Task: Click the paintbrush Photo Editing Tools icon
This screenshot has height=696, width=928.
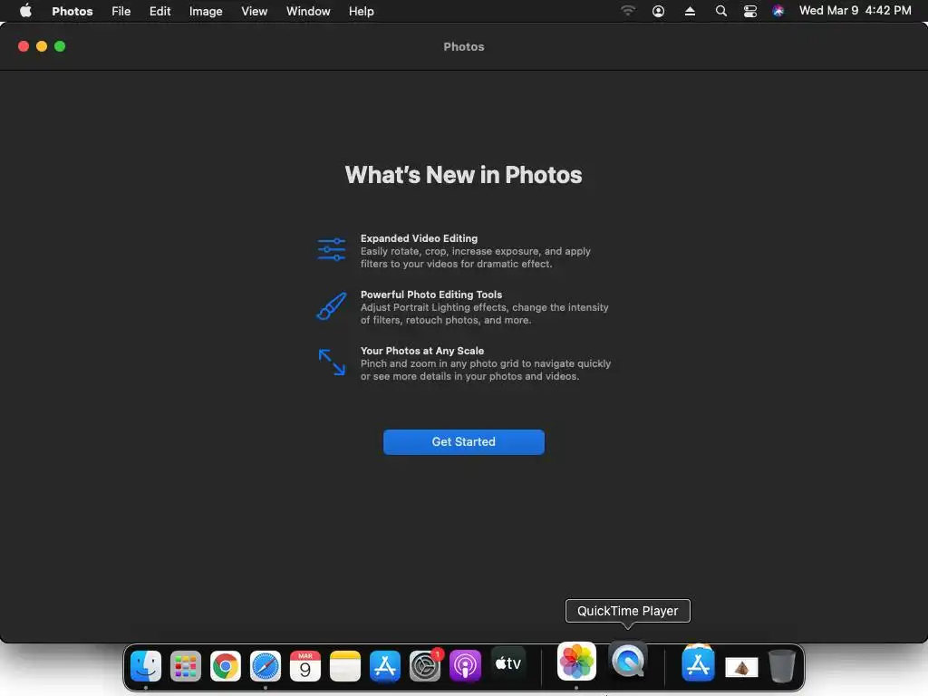Action: coord(332,306)
